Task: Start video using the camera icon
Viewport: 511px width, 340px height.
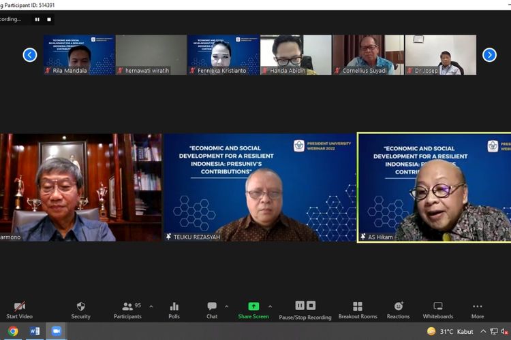Action: (20, 306)
